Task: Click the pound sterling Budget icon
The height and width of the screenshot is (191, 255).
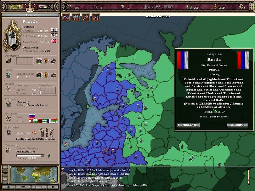Action: 8,88
